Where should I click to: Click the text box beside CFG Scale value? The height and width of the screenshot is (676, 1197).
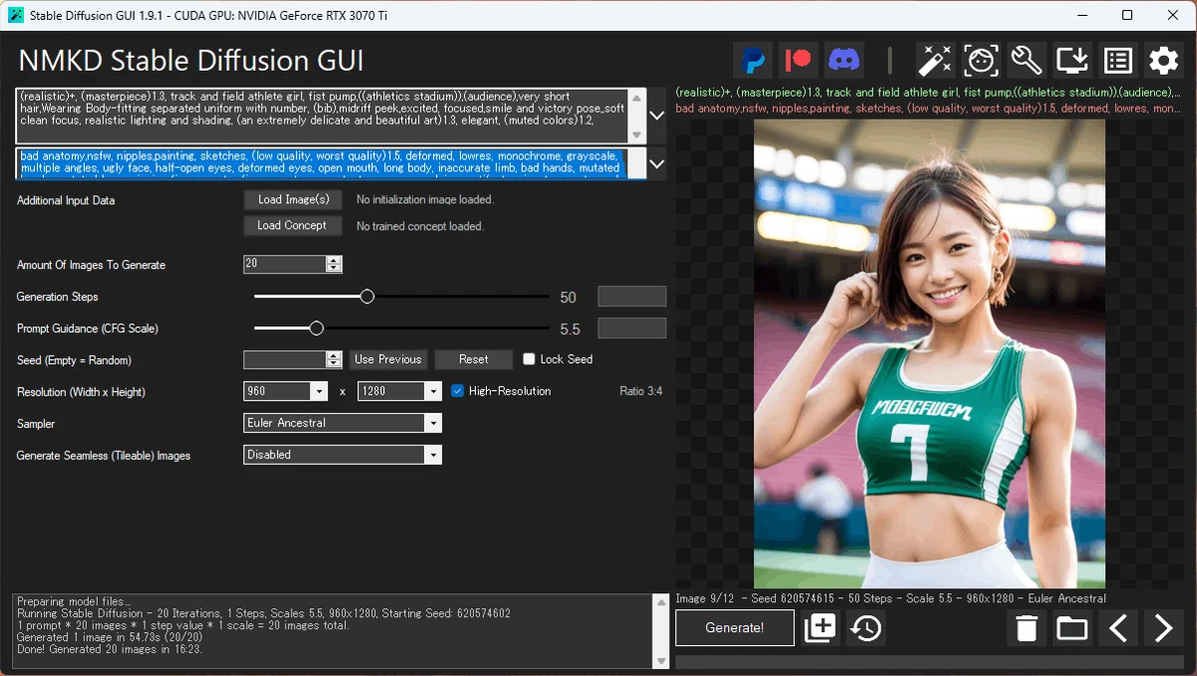coord(631,328)
